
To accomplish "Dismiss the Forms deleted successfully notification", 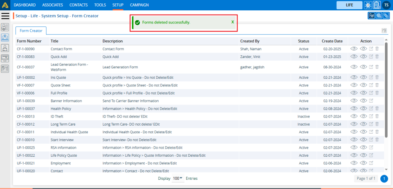I will [233, 22].
